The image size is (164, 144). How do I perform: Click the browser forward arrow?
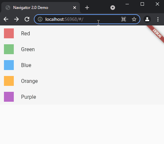pyautogui.click(x=16, y=19)
